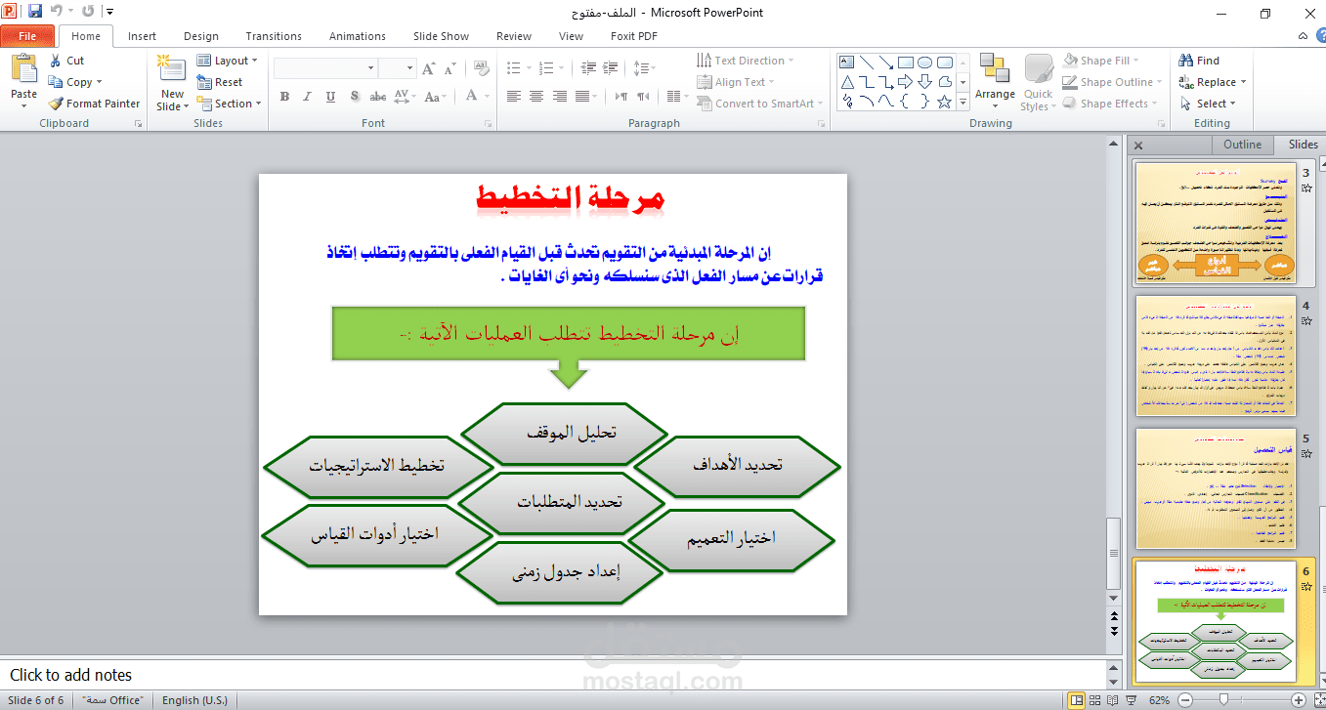
Task: Click the Save icon in Quick Access Toolbar
Action: click(x=35, y=12)
